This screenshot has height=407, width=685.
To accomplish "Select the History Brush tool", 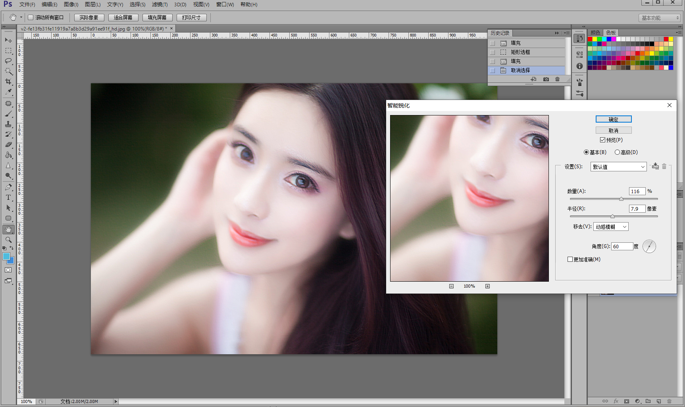I will click(x=8, y=134).
